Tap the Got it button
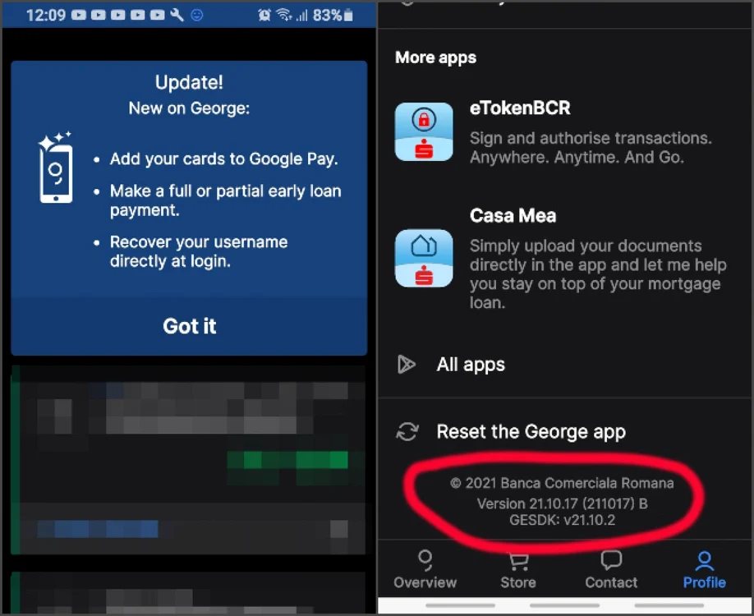Image resolution: width=754 pixels, height=616 pixels. pyautogui.click(x=189, y=327)
